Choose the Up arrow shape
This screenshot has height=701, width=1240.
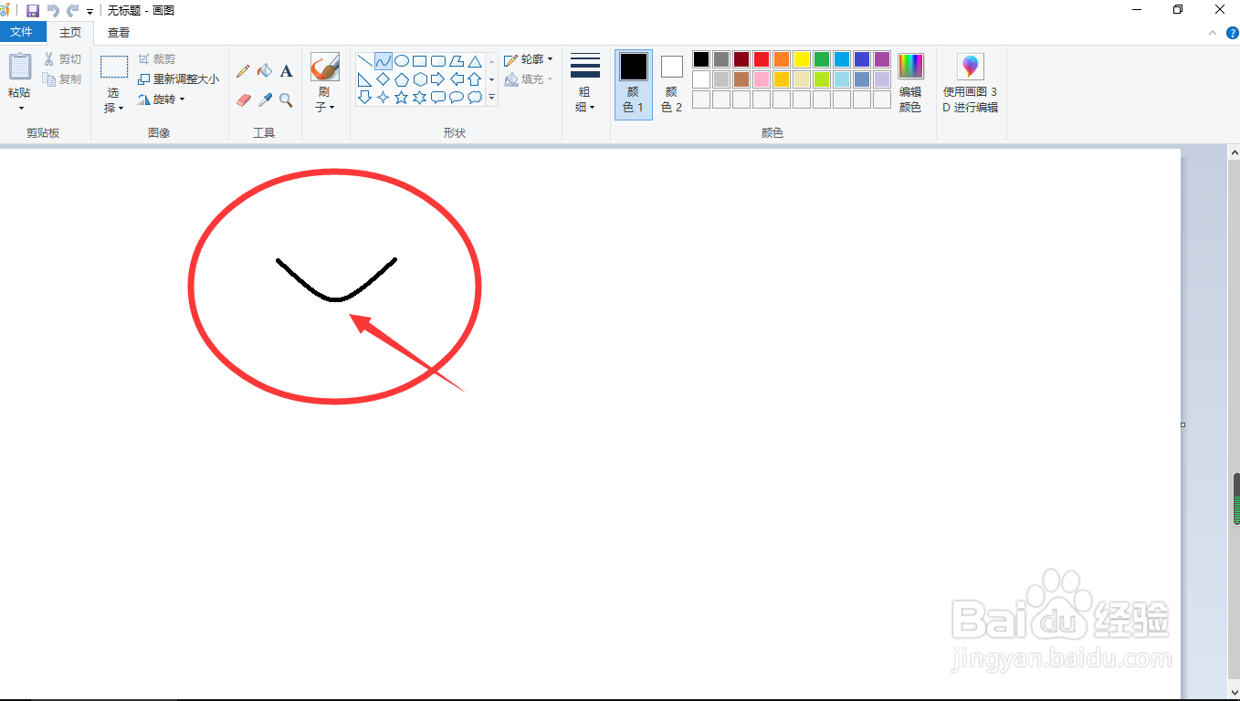[x=475, y=79]
